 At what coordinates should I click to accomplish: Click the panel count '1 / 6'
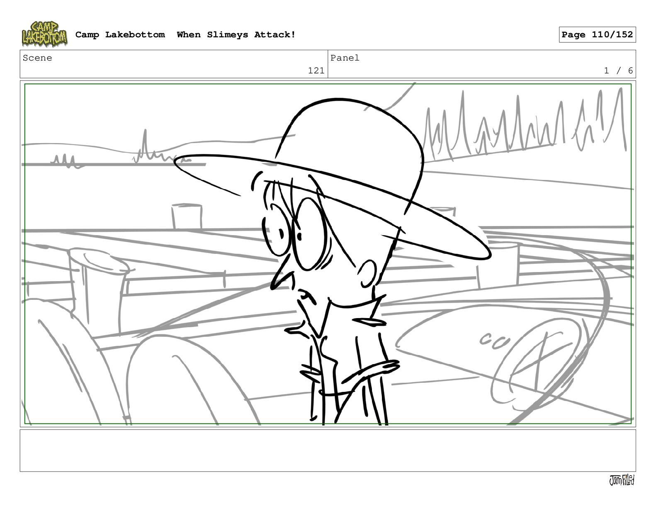(618, 71)
